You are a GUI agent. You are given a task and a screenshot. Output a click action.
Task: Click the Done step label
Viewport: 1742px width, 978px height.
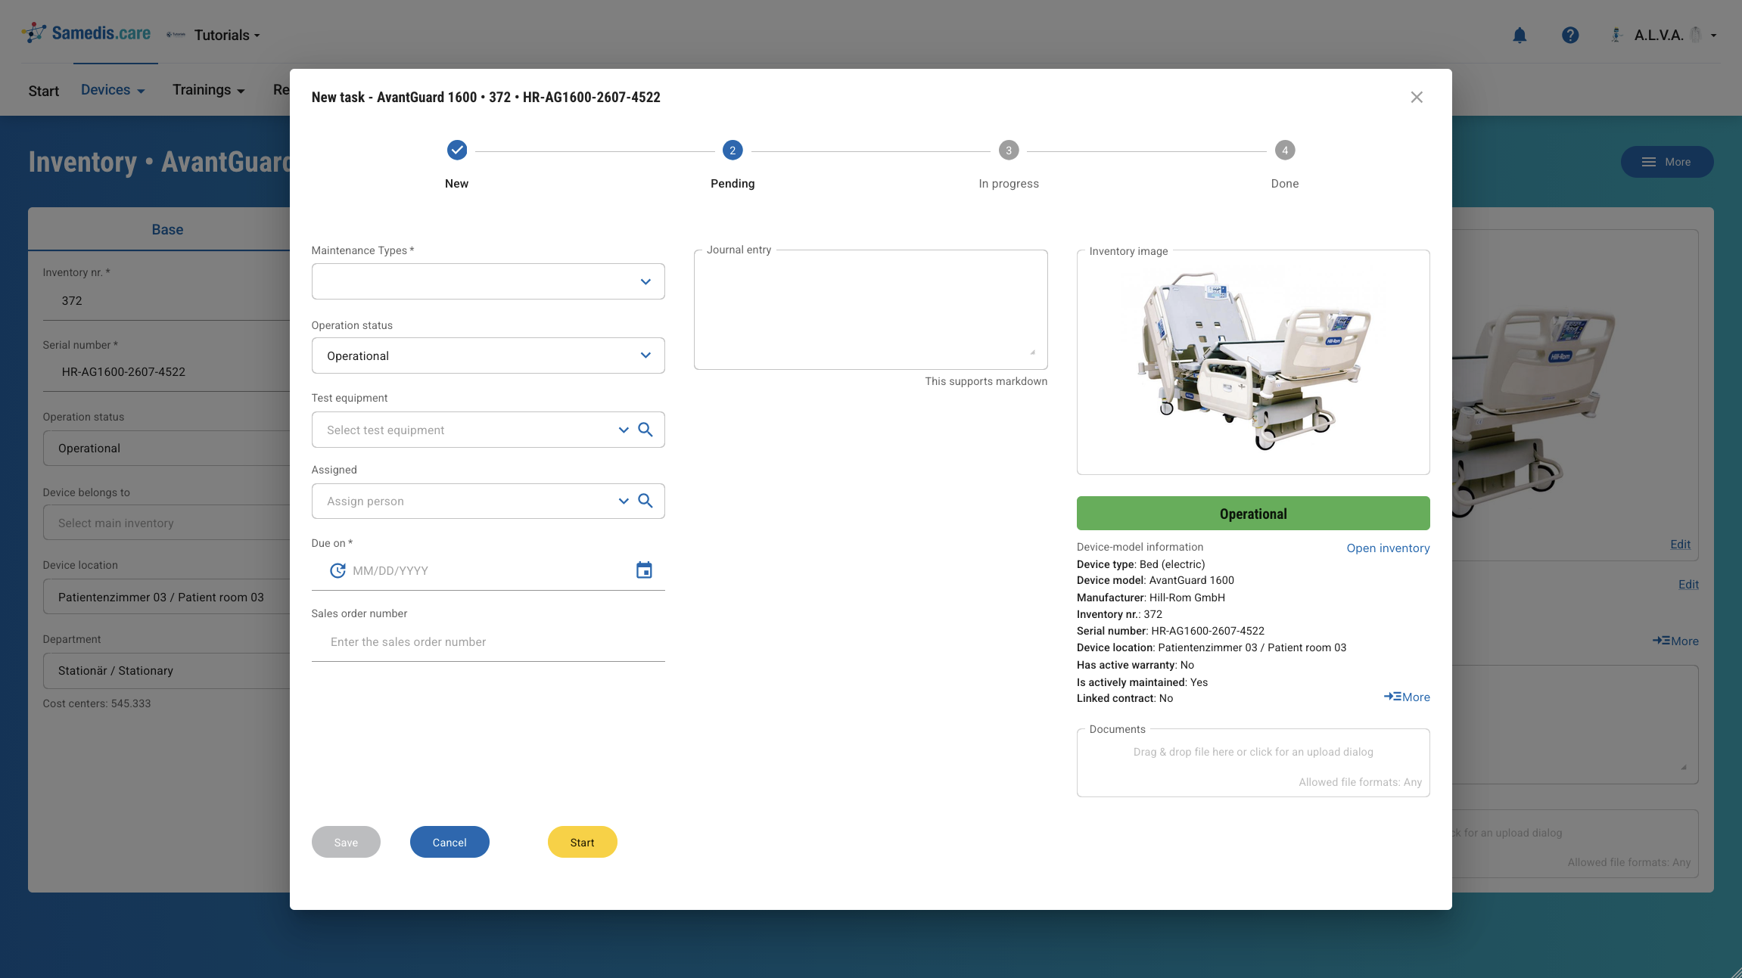pyautogui.click(x=1285, y=184)
